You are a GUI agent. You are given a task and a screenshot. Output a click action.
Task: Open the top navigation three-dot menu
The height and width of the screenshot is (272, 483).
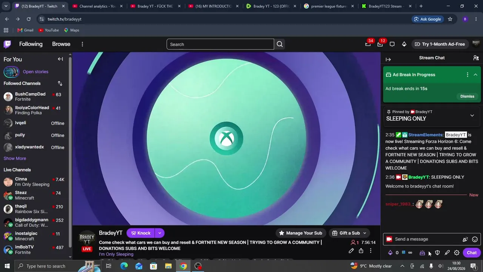pos(82,44)
